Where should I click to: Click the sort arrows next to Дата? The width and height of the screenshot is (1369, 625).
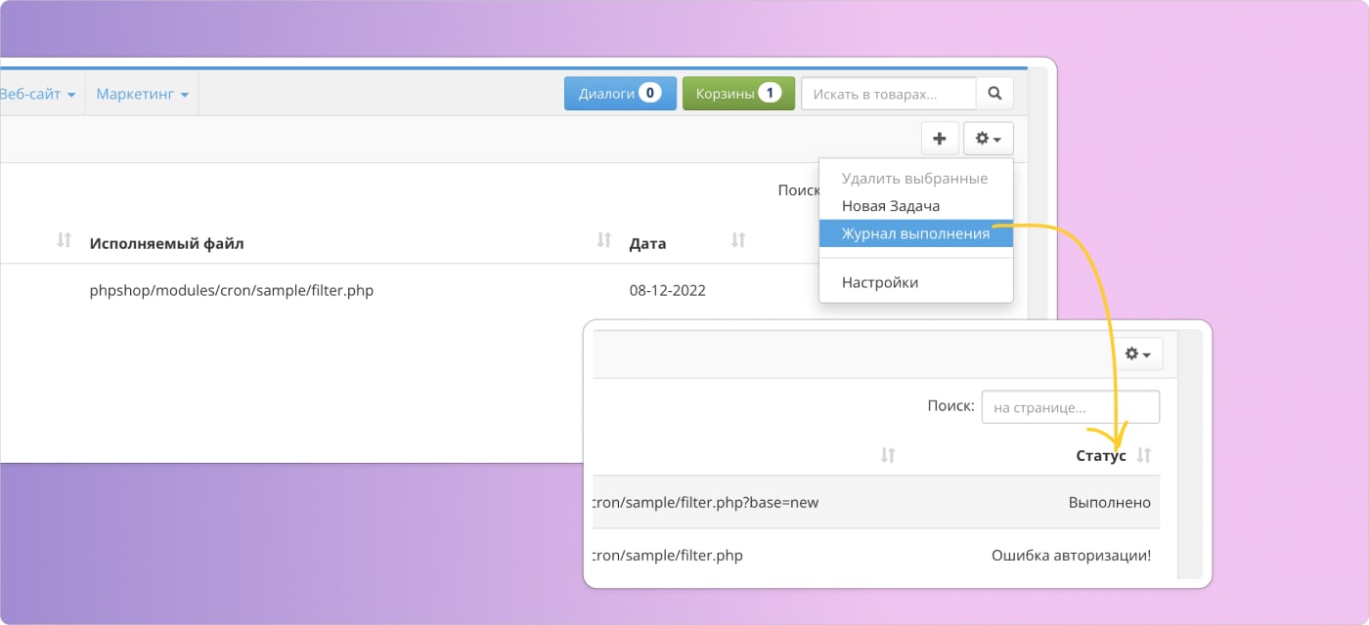(x=738, y=240)
